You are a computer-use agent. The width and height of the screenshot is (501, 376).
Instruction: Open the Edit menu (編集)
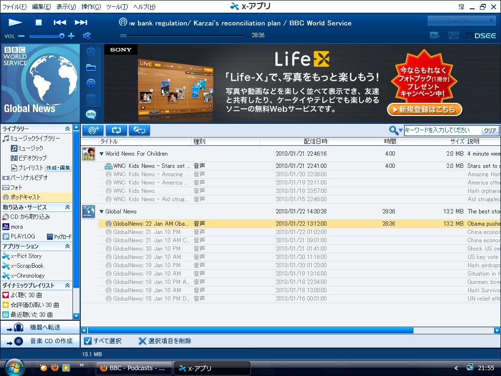pos(41,7)
